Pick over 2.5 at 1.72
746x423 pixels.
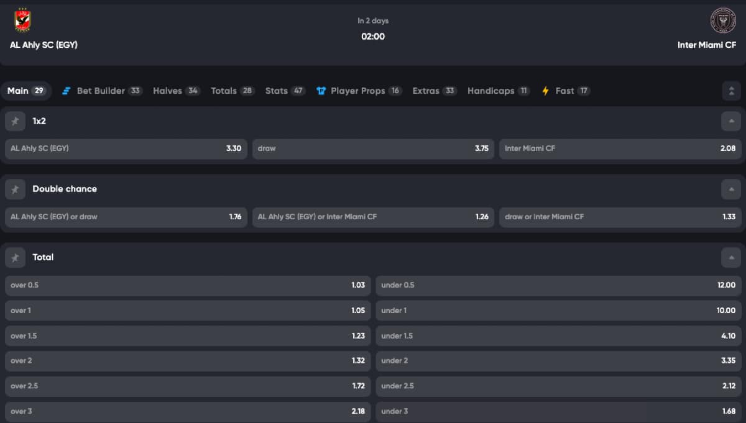(188, 386)
